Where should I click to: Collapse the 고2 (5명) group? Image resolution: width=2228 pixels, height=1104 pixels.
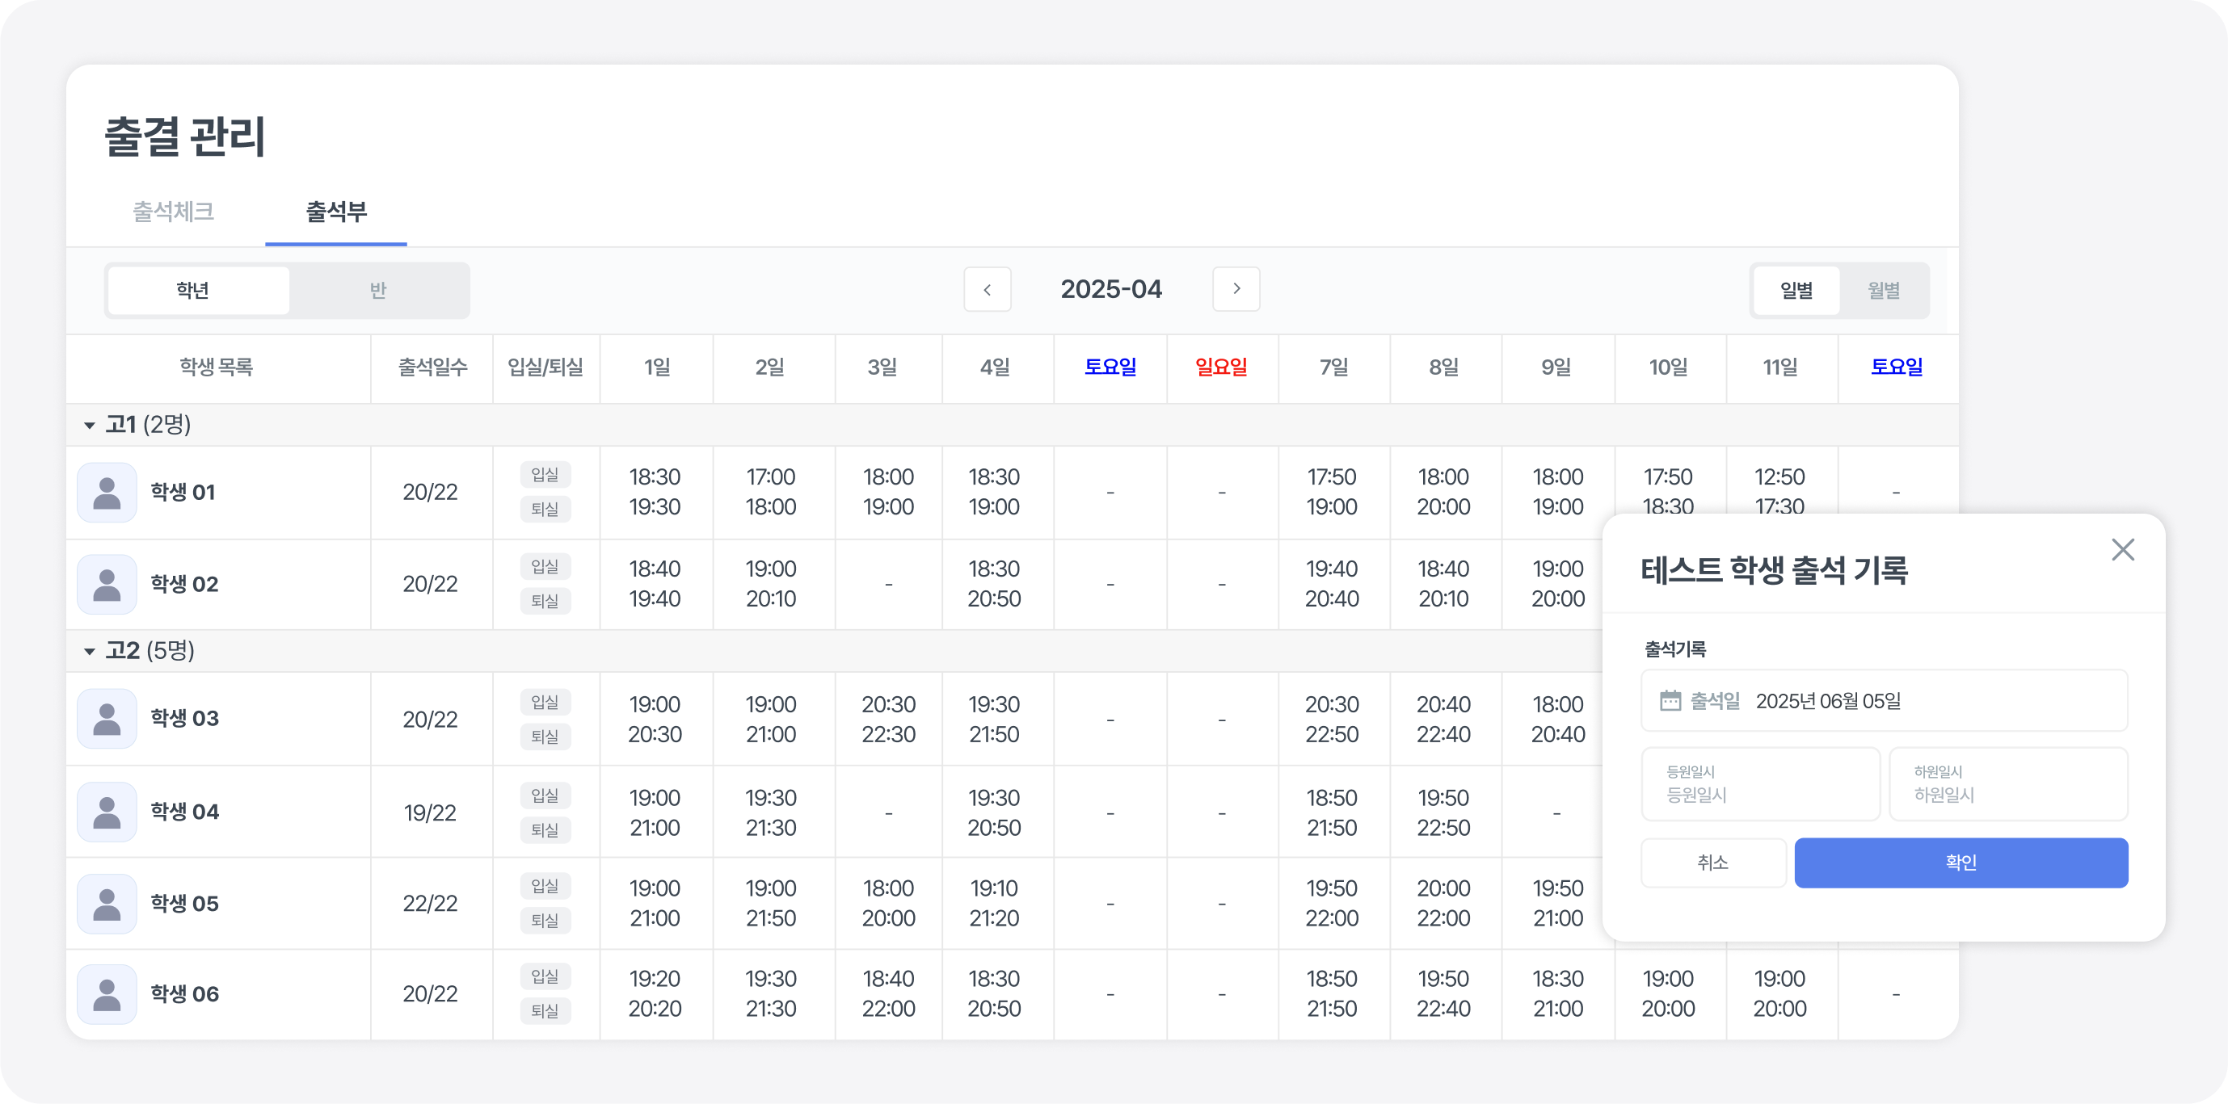point(89,651)
